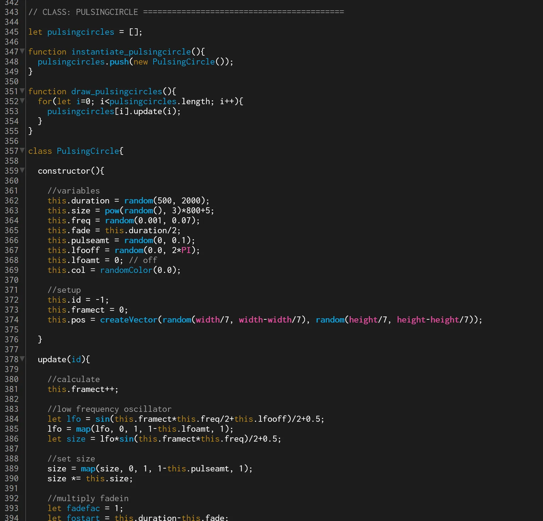
Task: Click the pulseamt property on line 366
Action: click(90, 240)
